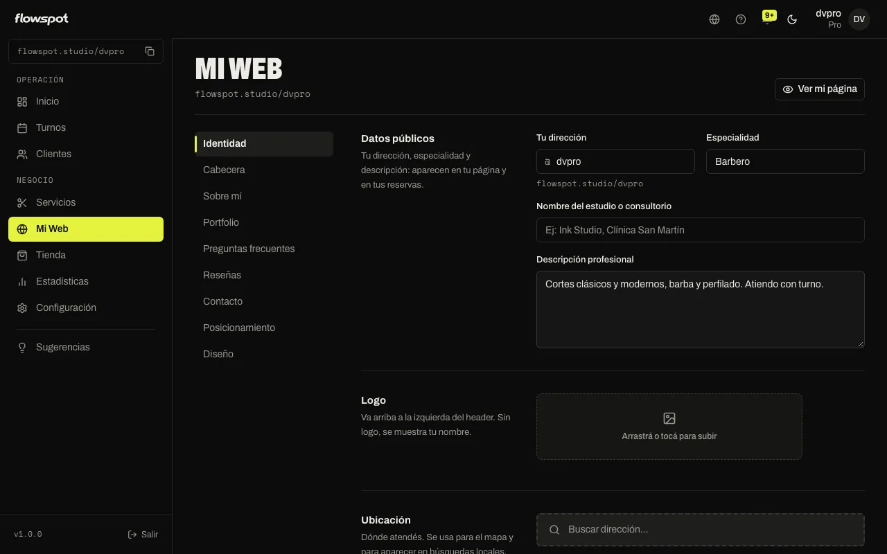Click the Especialidad field containing Barbero
This screenshot has height=554, width=887.
coord(785,161)
